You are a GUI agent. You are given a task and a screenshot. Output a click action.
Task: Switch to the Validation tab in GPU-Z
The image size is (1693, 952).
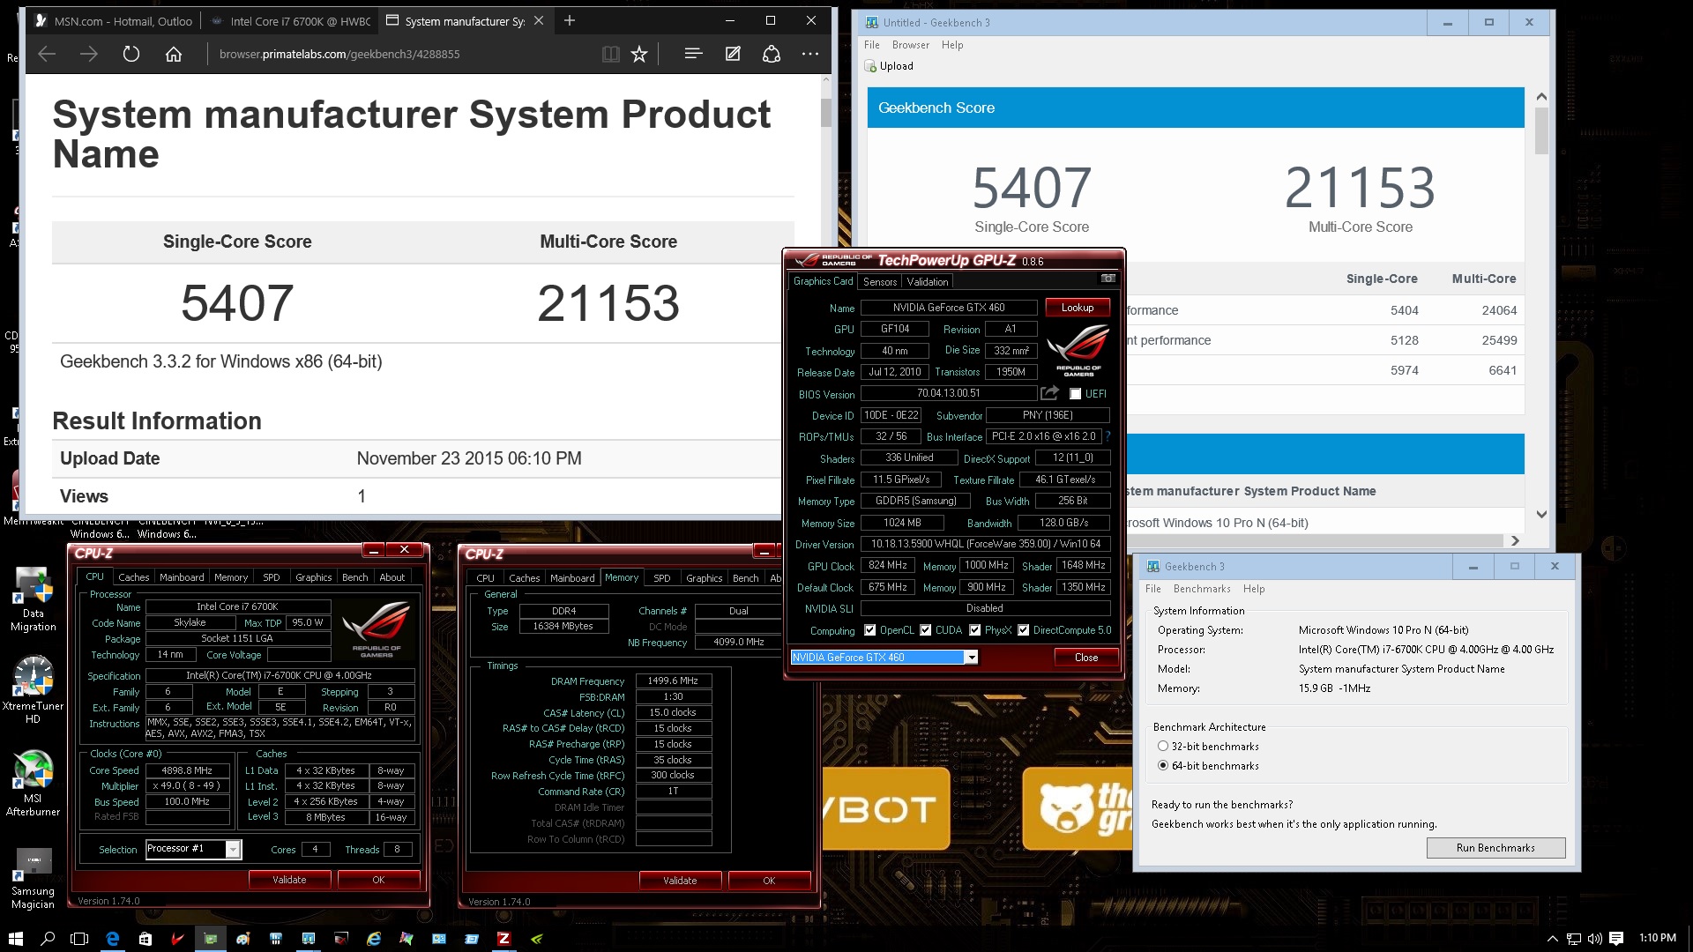pos(928,282)
